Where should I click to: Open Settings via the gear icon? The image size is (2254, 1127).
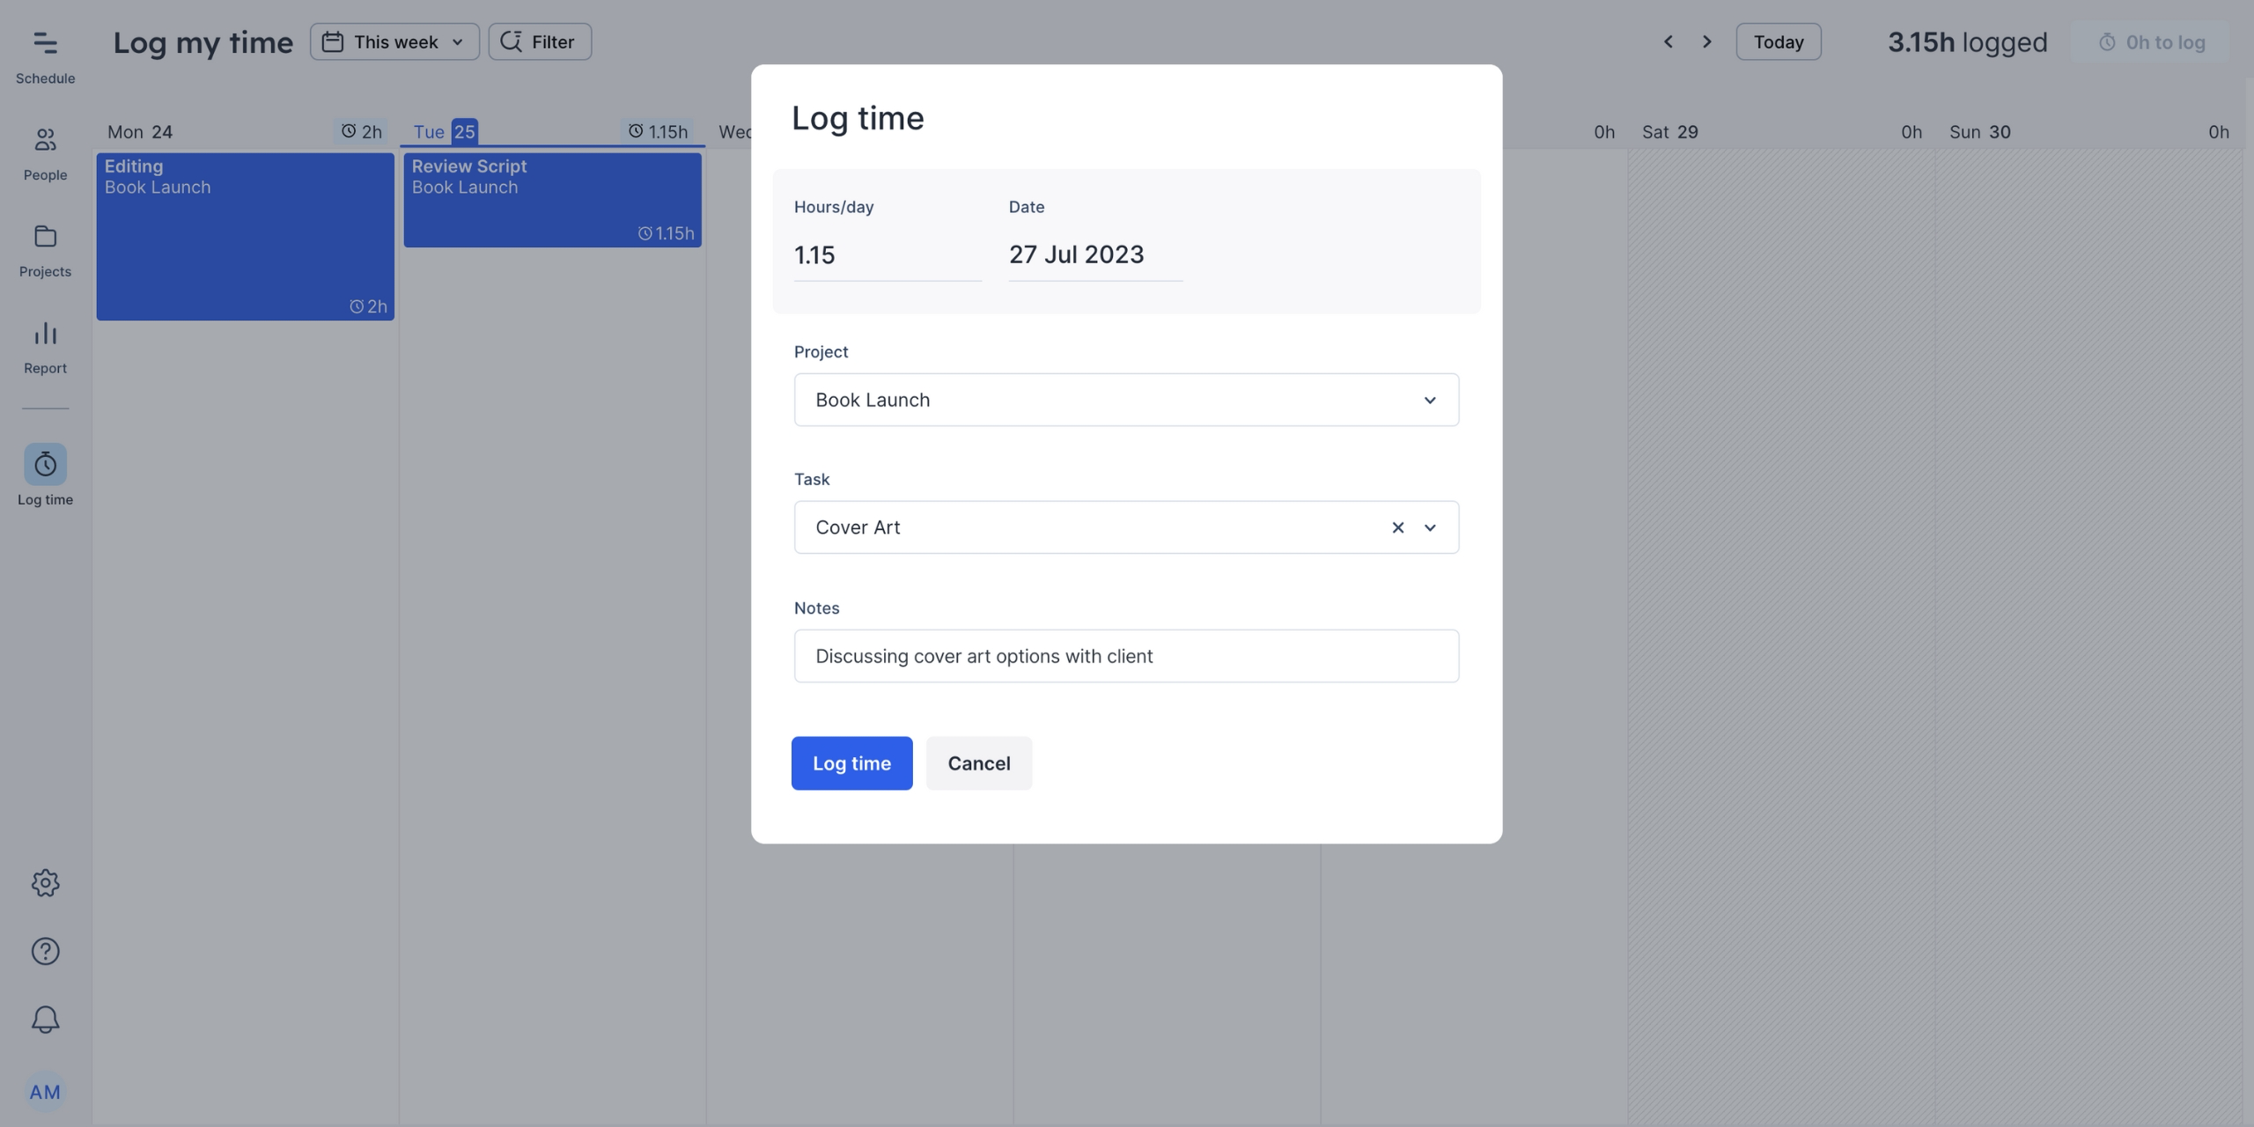(x=45, y=883)
